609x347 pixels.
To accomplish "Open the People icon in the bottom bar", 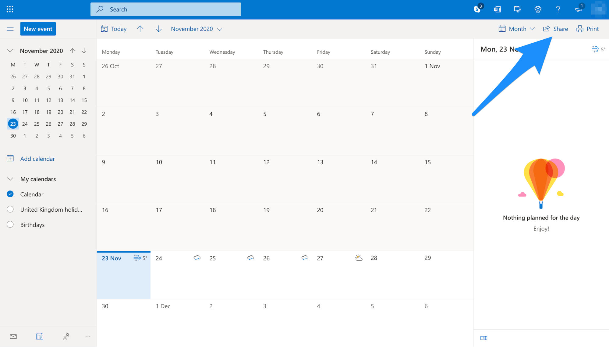I will 66,336.
